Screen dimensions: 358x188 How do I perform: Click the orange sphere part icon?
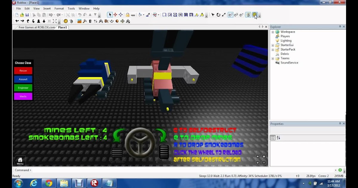(x=117, y=21)
